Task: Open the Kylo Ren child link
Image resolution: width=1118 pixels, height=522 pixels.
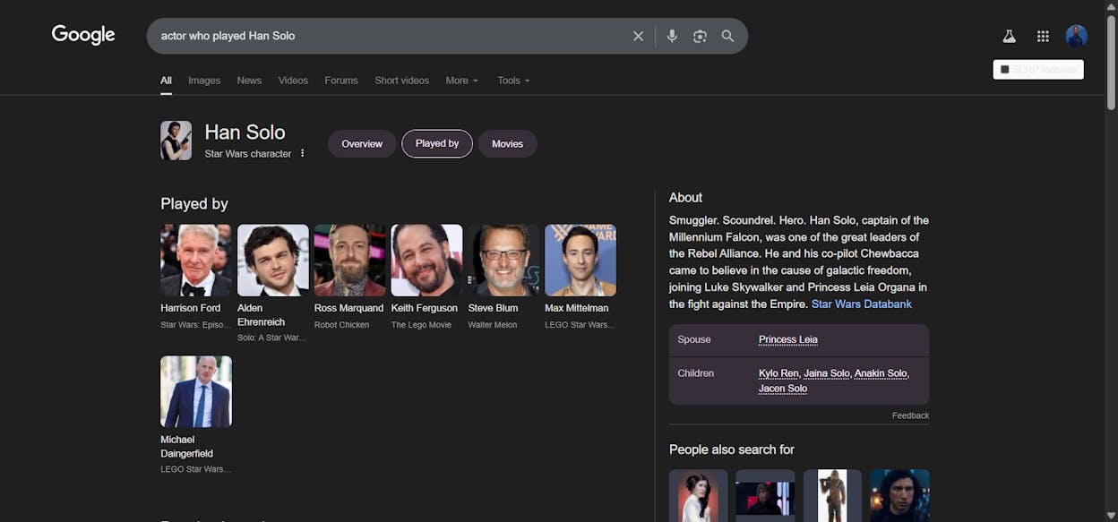Action: coord(778,373)
